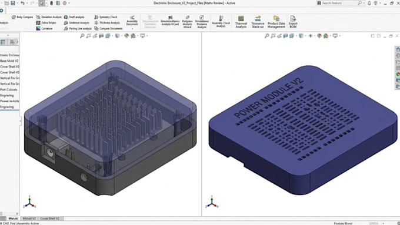
Task: Open SimulationBasics Analysis tool
Action: click(x=170, y=21)
